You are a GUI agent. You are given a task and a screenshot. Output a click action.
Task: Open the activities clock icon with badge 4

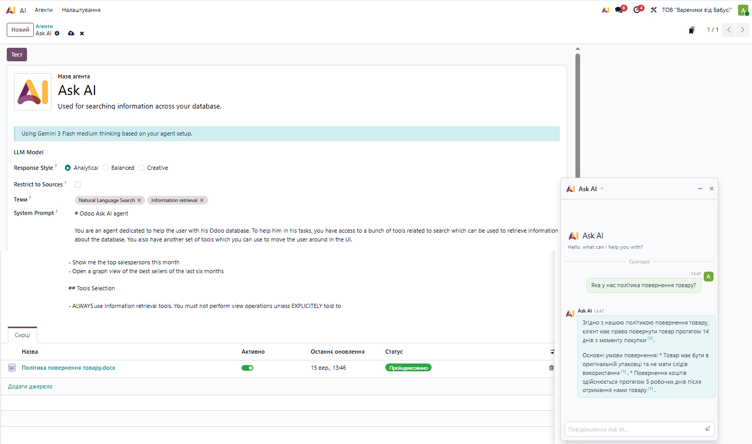(638, 9)
